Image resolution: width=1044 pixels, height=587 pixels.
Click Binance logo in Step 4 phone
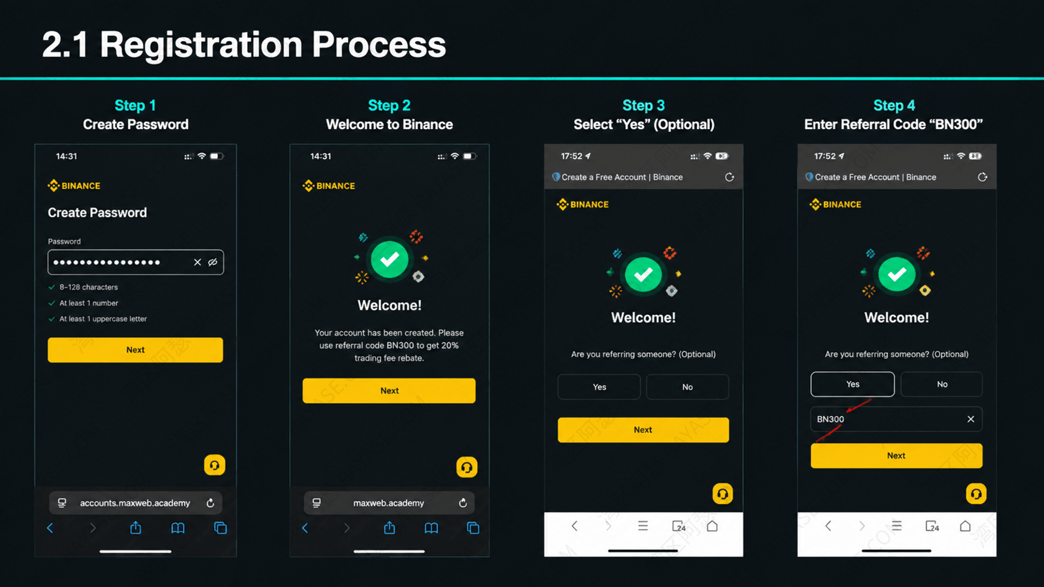[x=835, y=204]
